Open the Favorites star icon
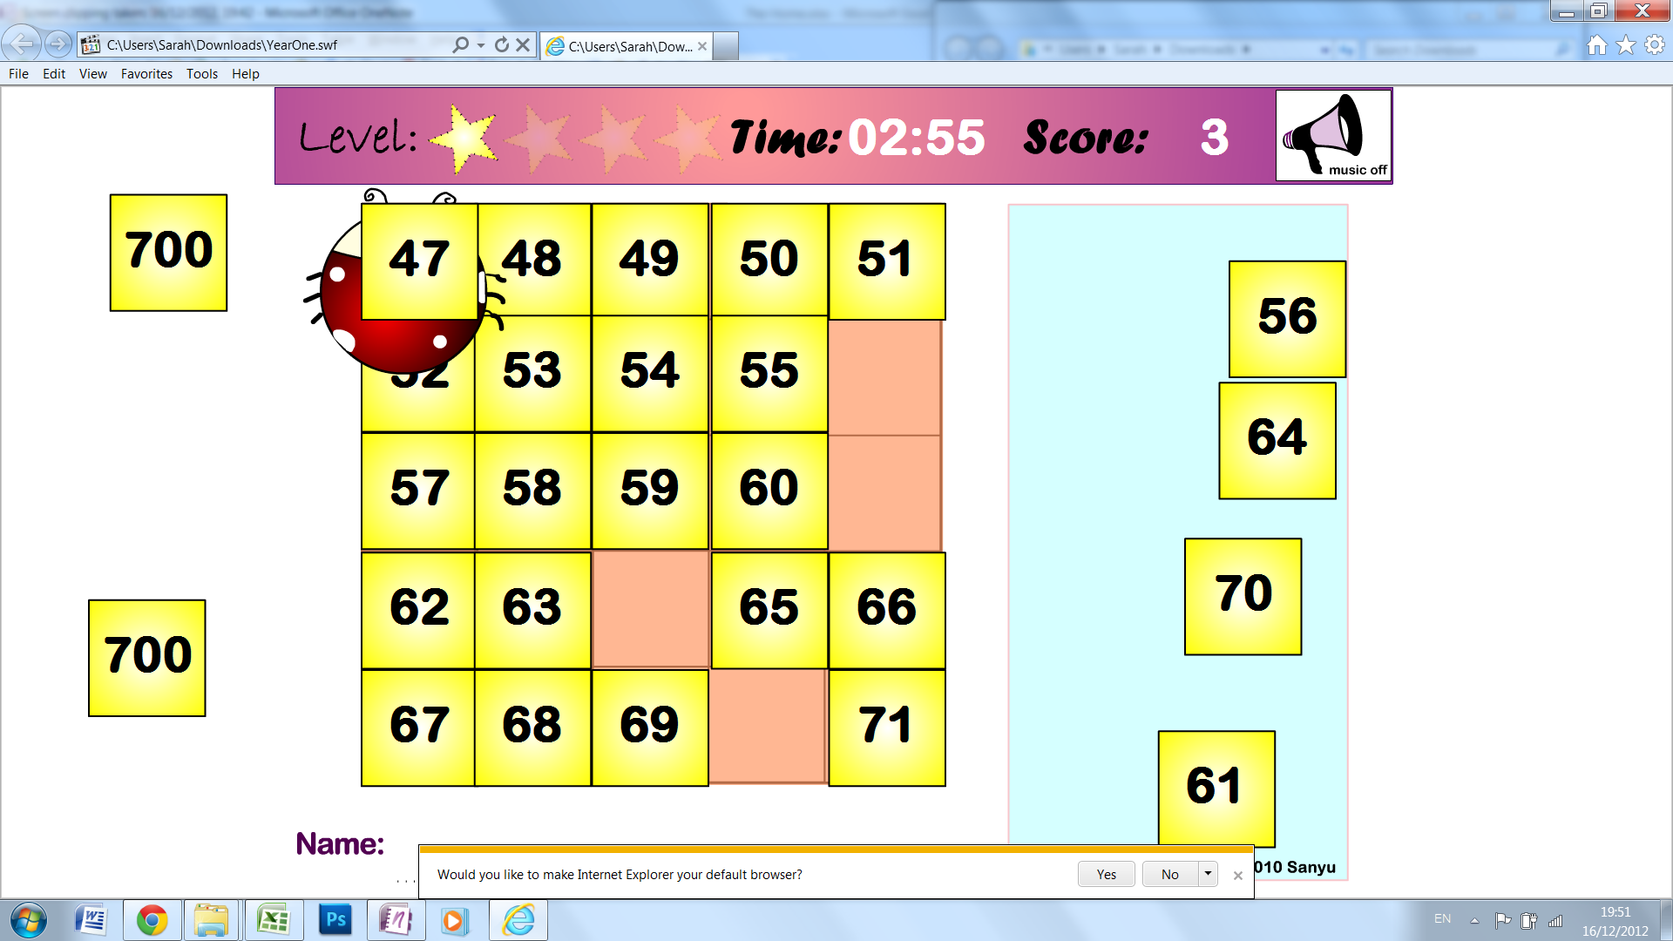Image resolution: width=1673 pixels, height=941 pixels. click(1625, 45)
